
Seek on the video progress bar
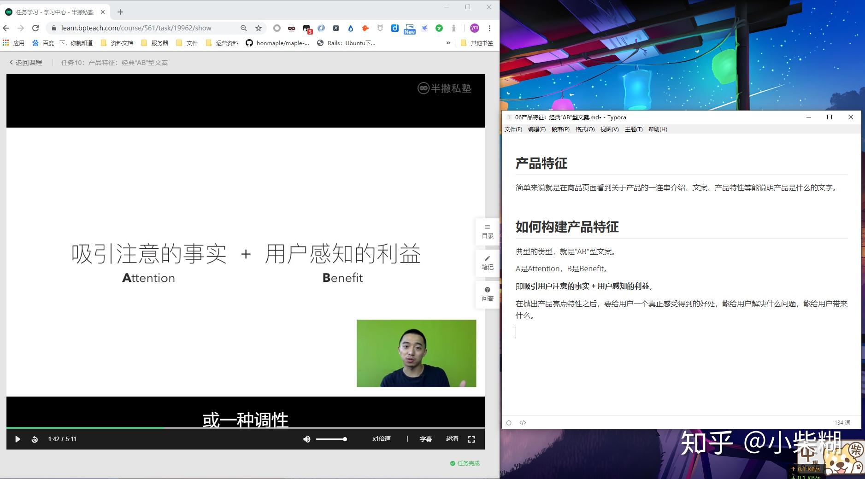(x=246, y=428)
